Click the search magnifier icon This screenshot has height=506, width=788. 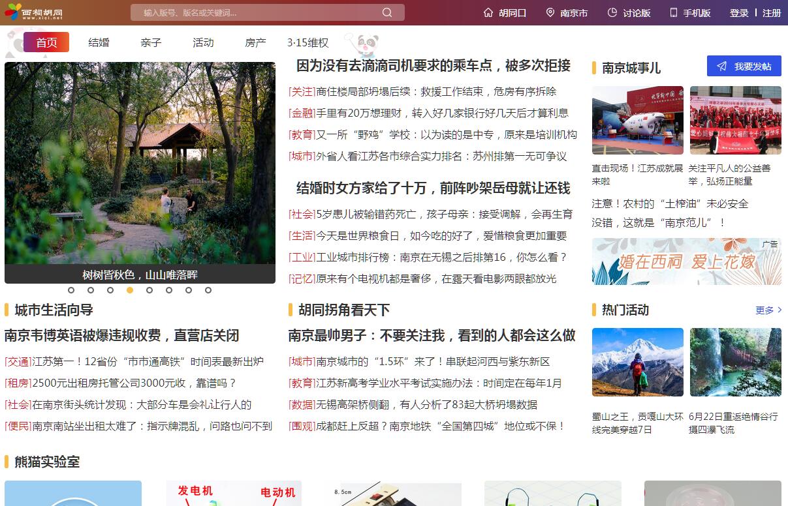(x=387, y=12)
